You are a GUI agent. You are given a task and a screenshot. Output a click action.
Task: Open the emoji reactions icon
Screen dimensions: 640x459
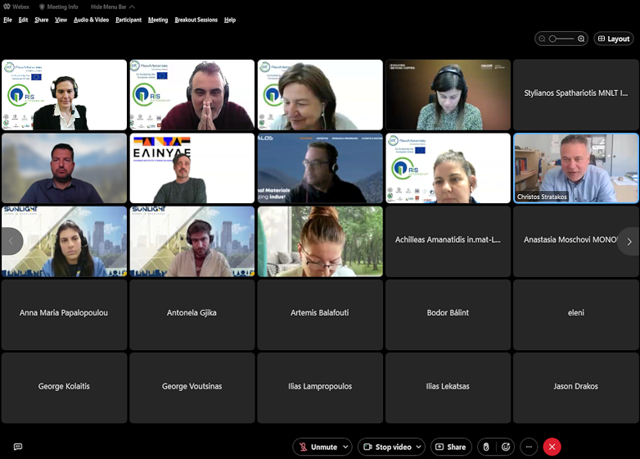pos(507,447)
